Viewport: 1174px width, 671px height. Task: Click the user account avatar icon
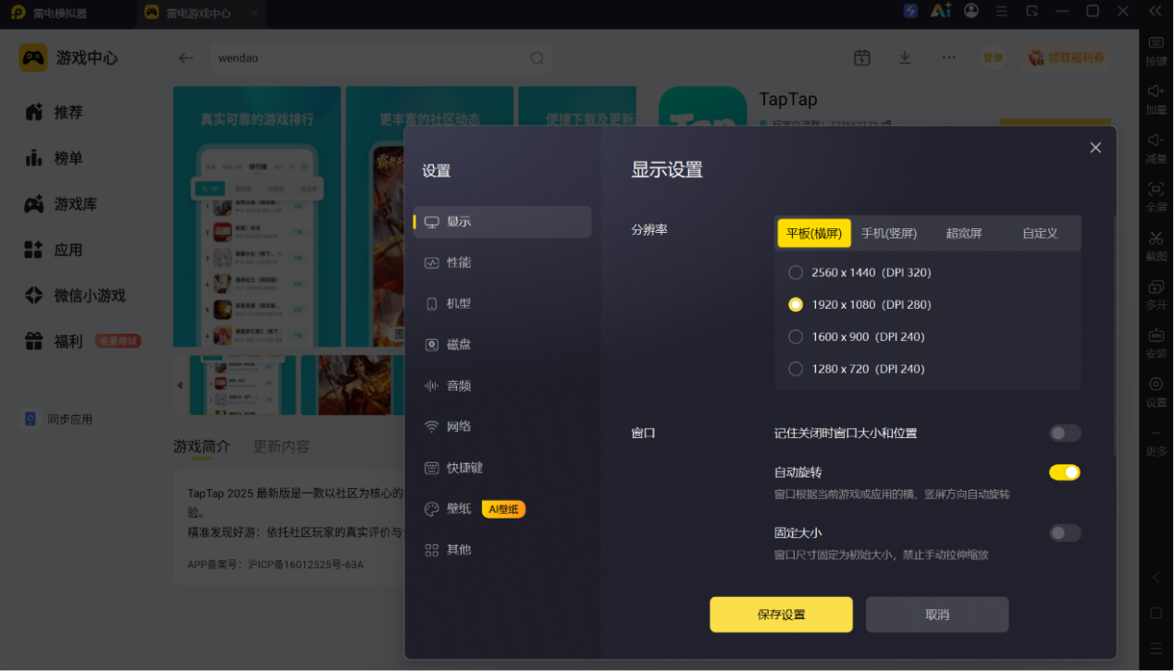coord(971,11)
